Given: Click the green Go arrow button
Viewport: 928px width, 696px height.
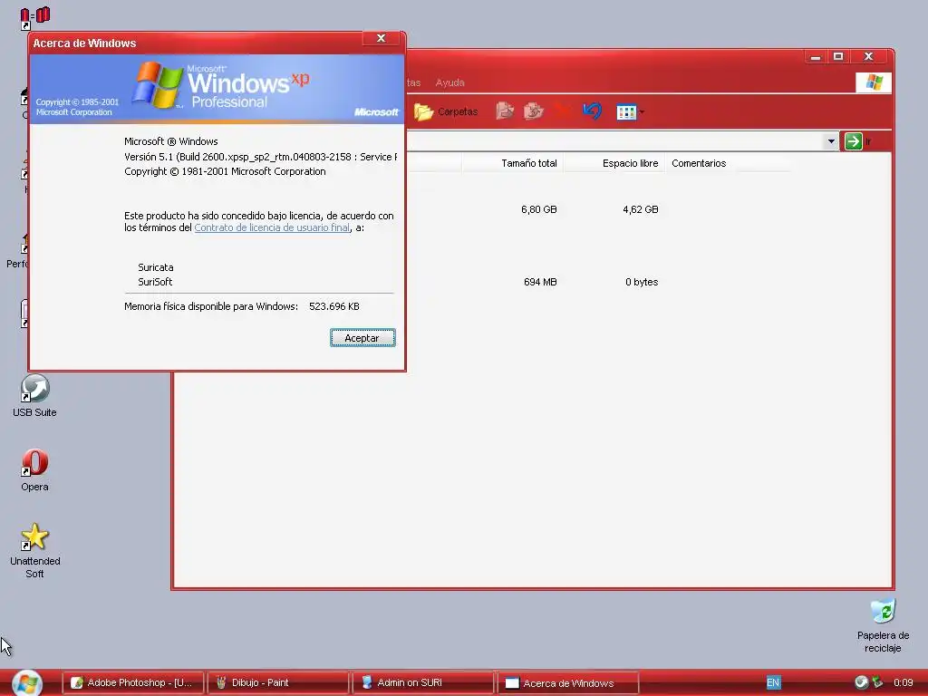Looking at the screenshot, I should point(853,141).
